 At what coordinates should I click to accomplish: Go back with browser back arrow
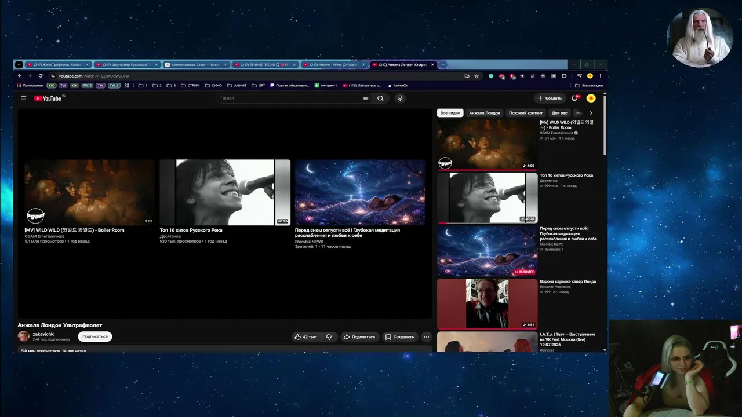click(x=20, y=76)
